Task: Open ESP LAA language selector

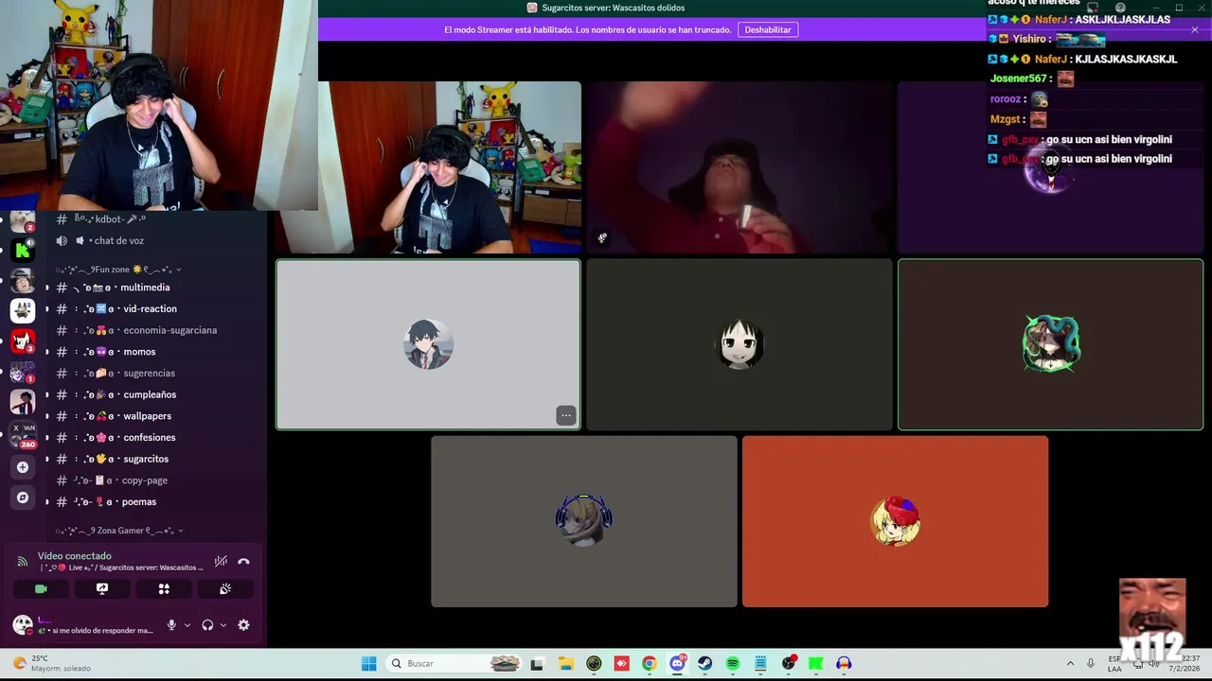Action: pyautogui.click(x=1114, y=664)
